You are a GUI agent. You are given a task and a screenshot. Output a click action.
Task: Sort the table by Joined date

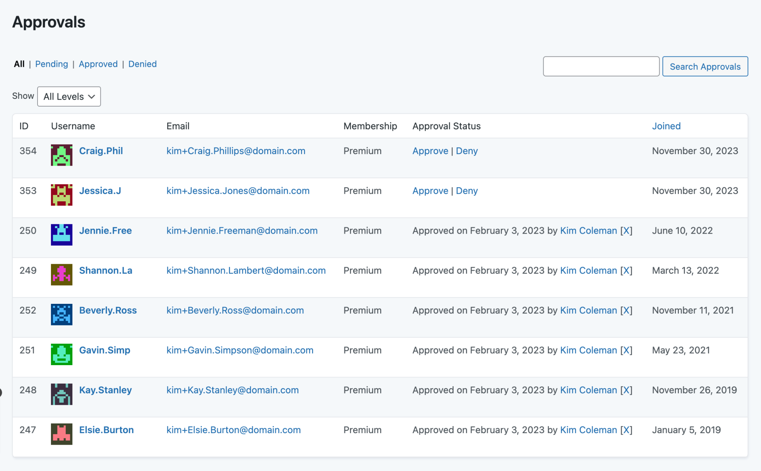(x=666, y=126)
